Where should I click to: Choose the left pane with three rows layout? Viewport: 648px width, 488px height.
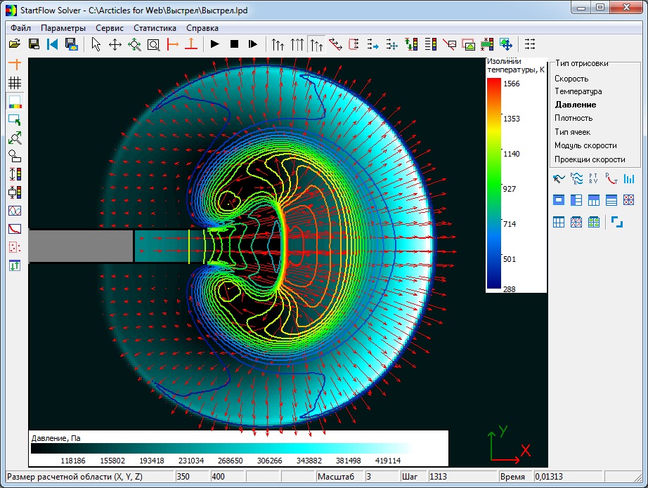pyautogui.click(x=576, y=200)
